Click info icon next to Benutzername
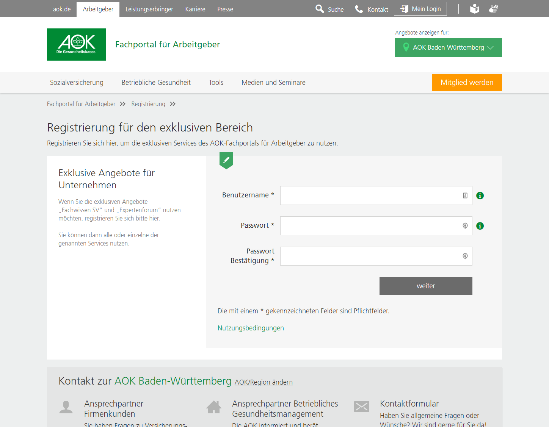 [x=480, y=196]
